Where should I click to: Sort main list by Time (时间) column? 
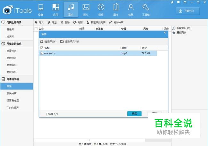(x=82, y=29)
